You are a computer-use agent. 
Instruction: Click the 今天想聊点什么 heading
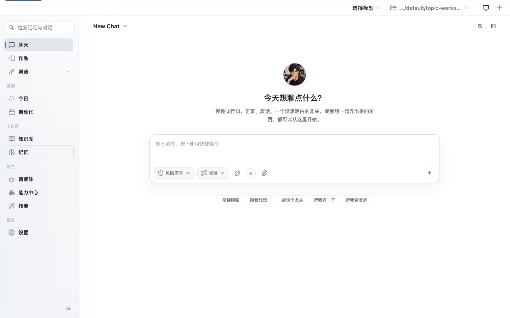tap(293, 98)
